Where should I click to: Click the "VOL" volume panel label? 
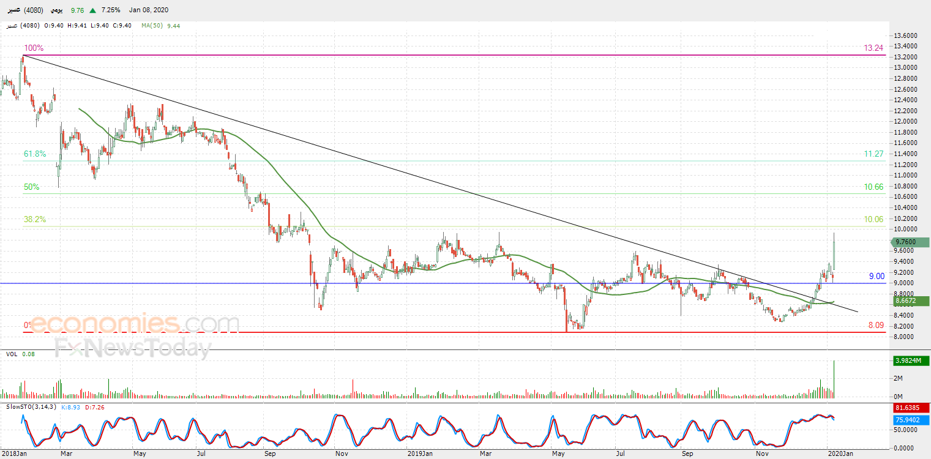tap(12, 354)
